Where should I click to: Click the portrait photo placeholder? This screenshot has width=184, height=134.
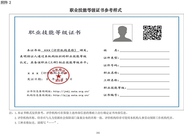122,33
